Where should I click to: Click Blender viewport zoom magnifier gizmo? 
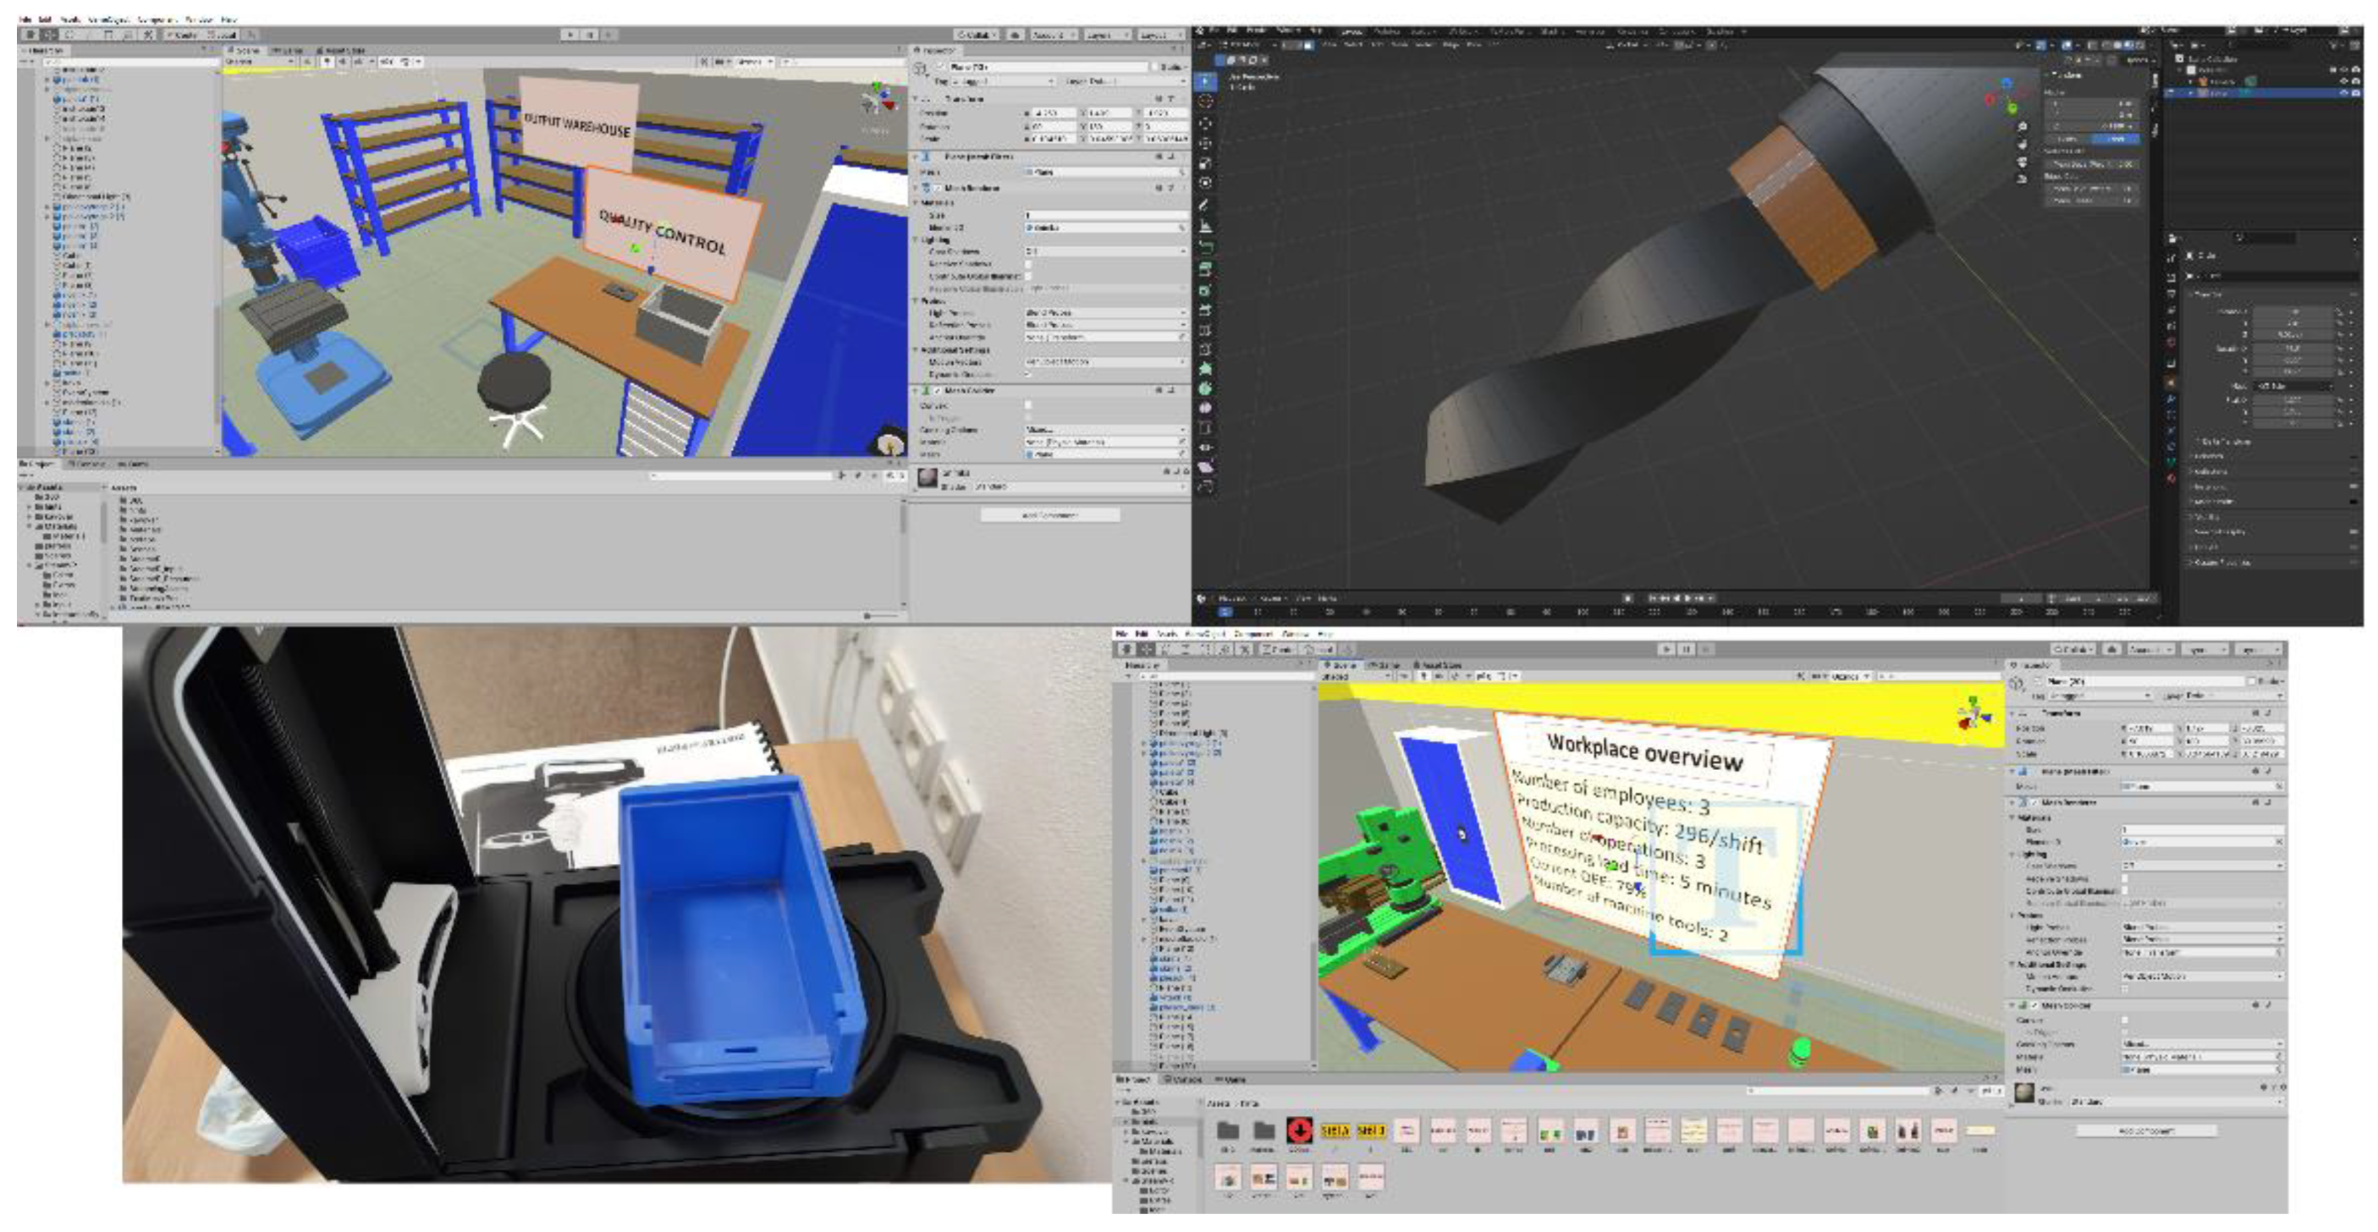coord(2022,127)
